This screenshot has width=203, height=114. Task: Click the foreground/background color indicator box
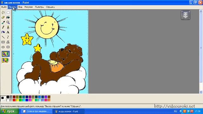pyautogui.click(x=3, y=98)
